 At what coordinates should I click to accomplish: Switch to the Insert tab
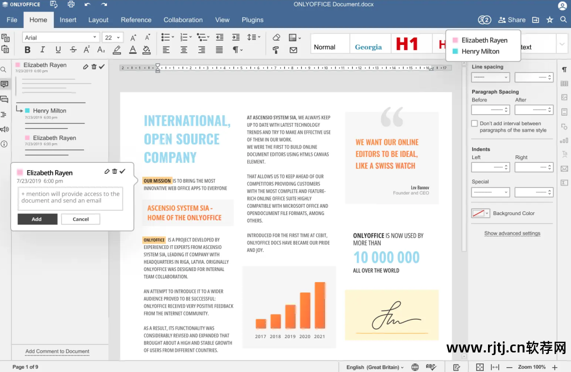(68, 20)
